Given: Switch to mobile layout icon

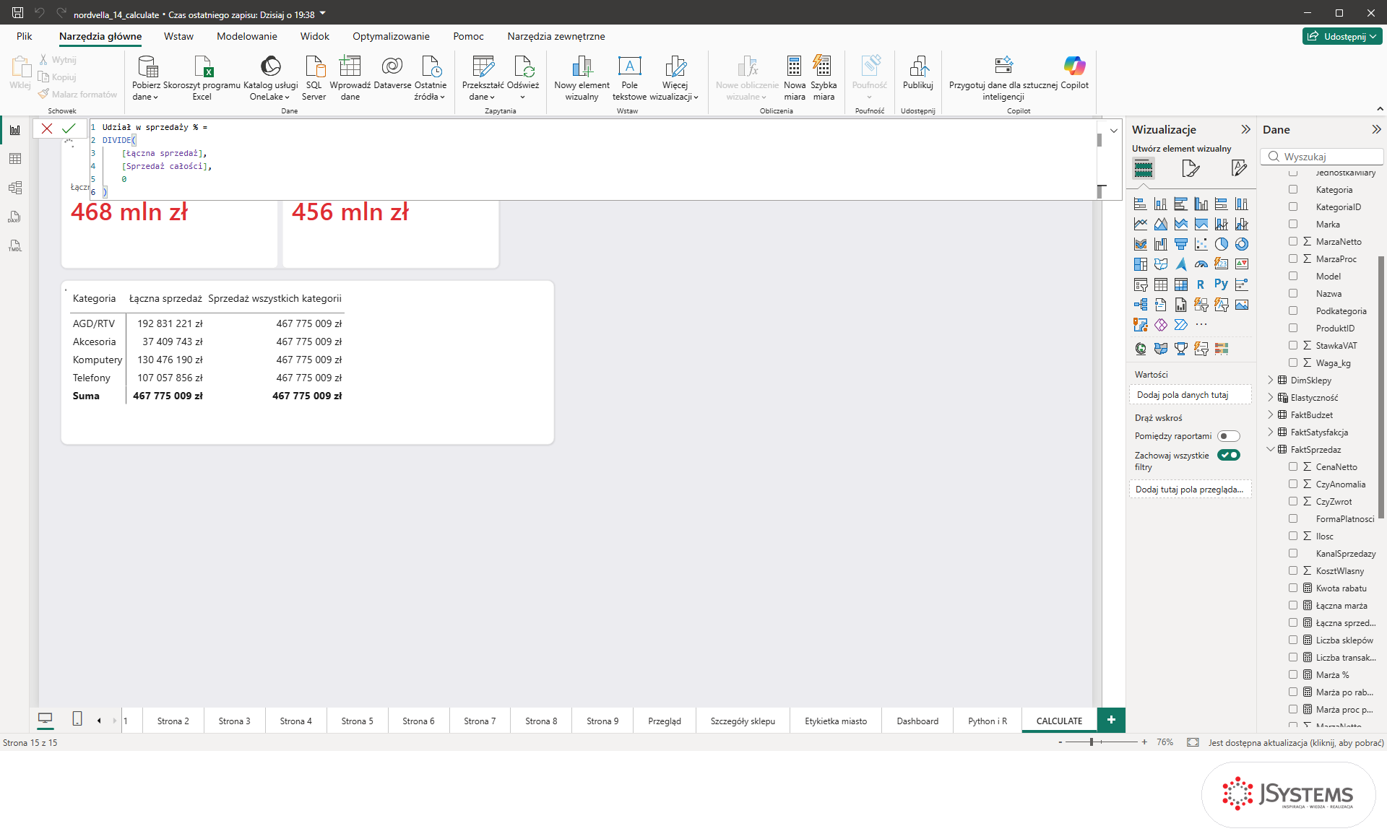Looking at the screenshot, I should pyautogui.click(x=77, y=719).
